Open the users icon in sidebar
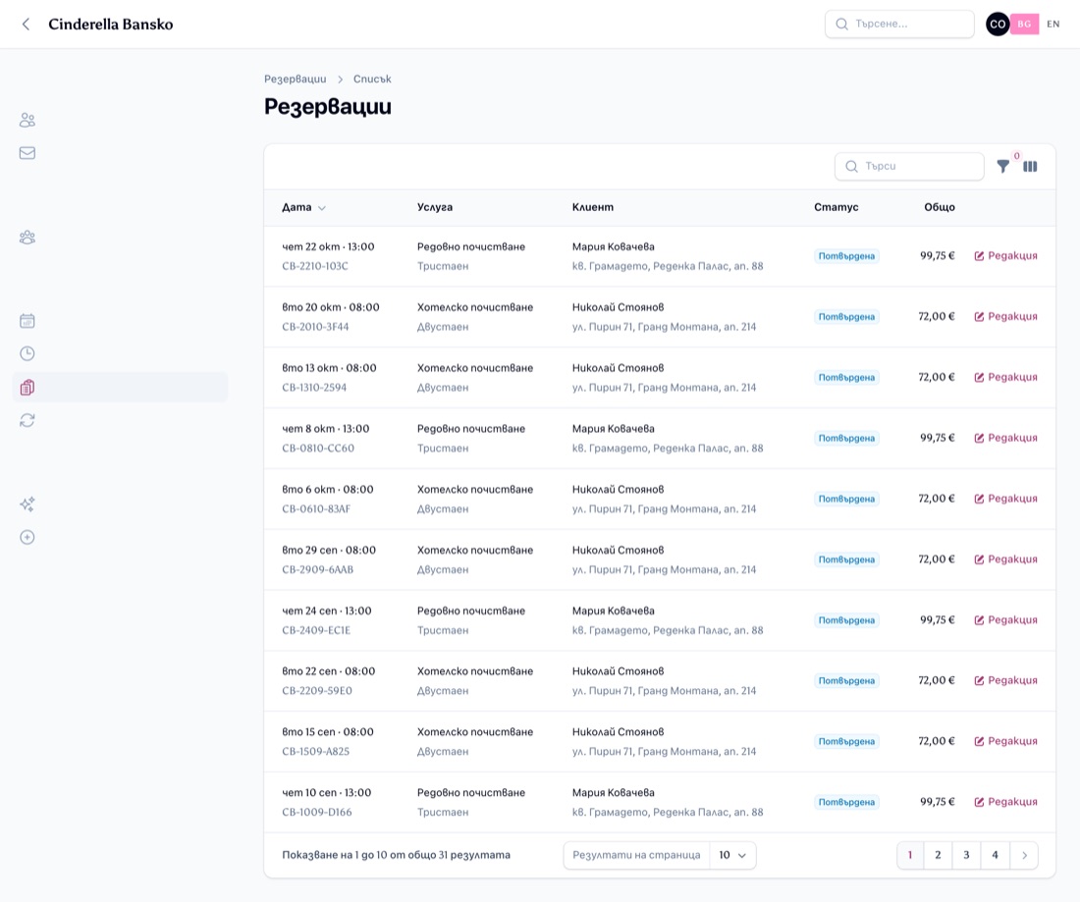 [27, 120]
